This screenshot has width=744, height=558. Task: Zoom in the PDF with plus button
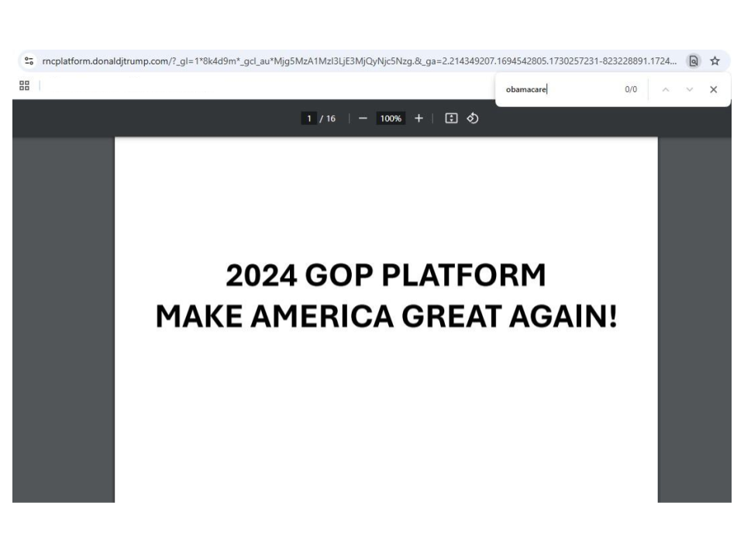[x=418, y=119]
